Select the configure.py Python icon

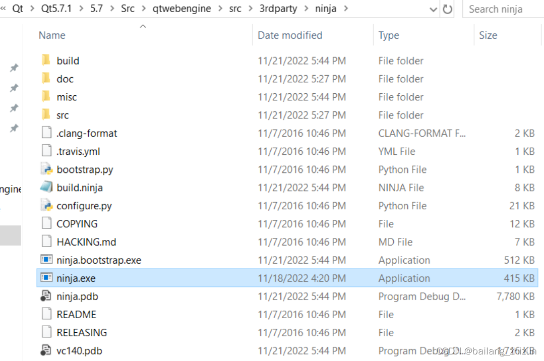(x=46, y=205)
